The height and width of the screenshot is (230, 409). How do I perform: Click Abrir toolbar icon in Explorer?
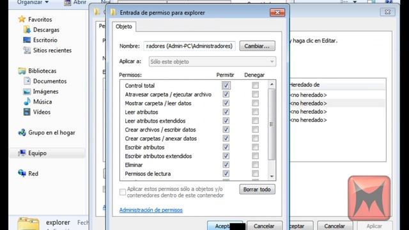point(67,3)
